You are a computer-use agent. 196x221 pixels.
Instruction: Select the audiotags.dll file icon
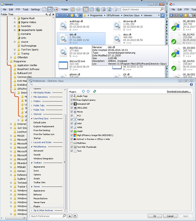(63, 25)
